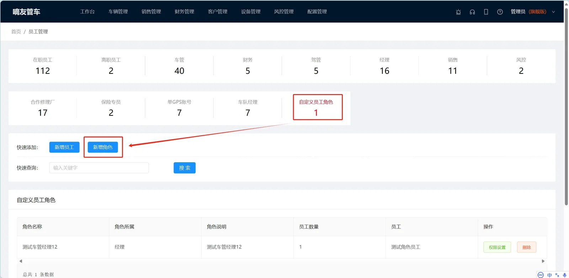The image size is (569, 278).
Task: Go to 首页 breadcrumb link
Action: pyautogui.click(x=16, y=32)
